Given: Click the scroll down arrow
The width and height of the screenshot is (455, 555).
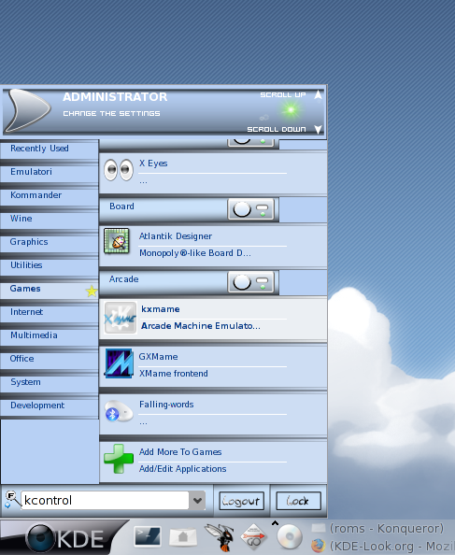Looking at the screenshot, I should pyautogui.click(x=318, y=129).
